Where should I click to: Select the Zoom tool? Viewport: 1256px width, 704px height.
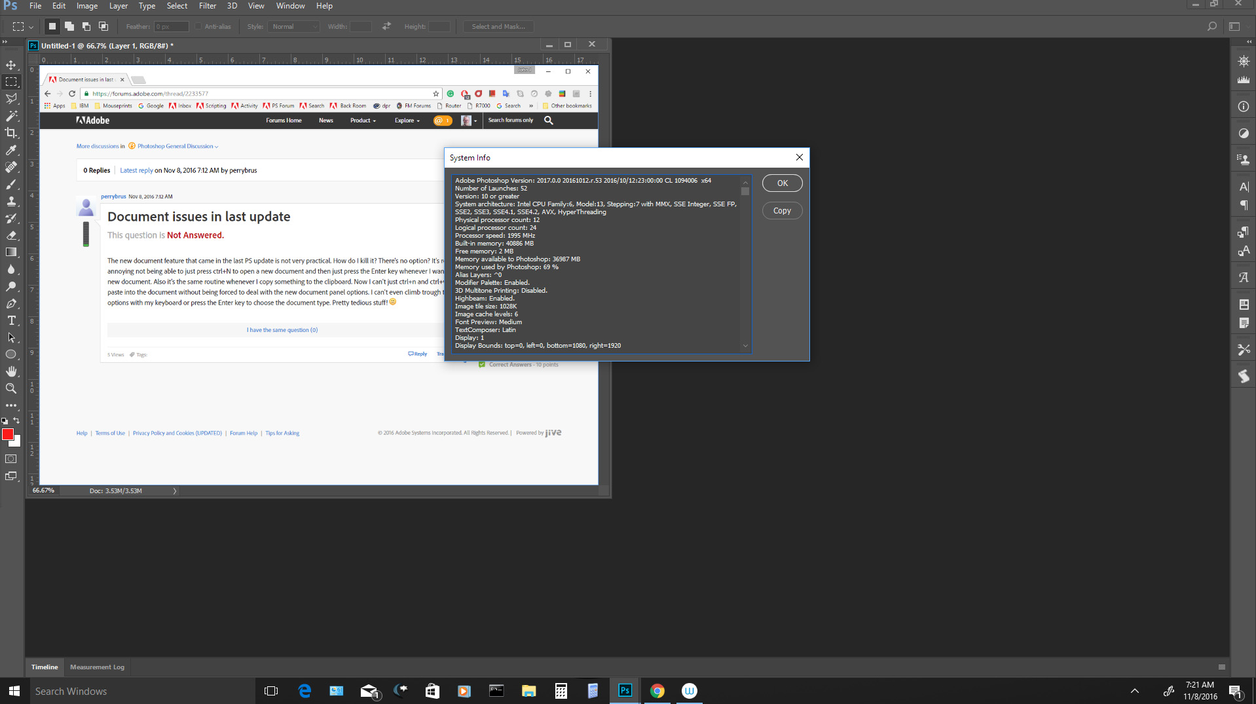11,388
